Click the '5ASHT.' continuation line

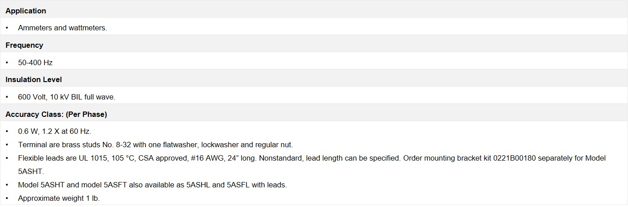pyautogui.click(x=30, y=171)
